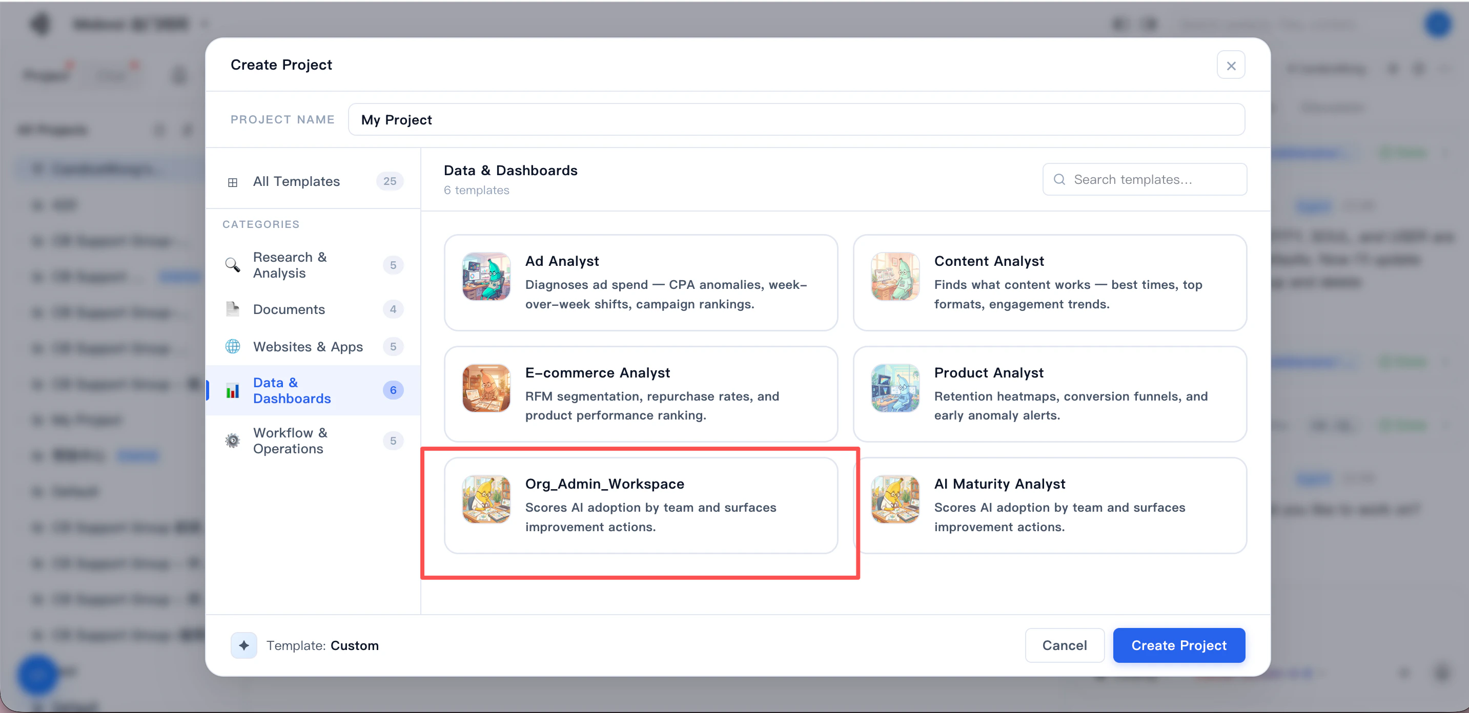Pick the E-commerce Analyst template title
This screenshot has width=1469, height=713.
click(597, 373)
